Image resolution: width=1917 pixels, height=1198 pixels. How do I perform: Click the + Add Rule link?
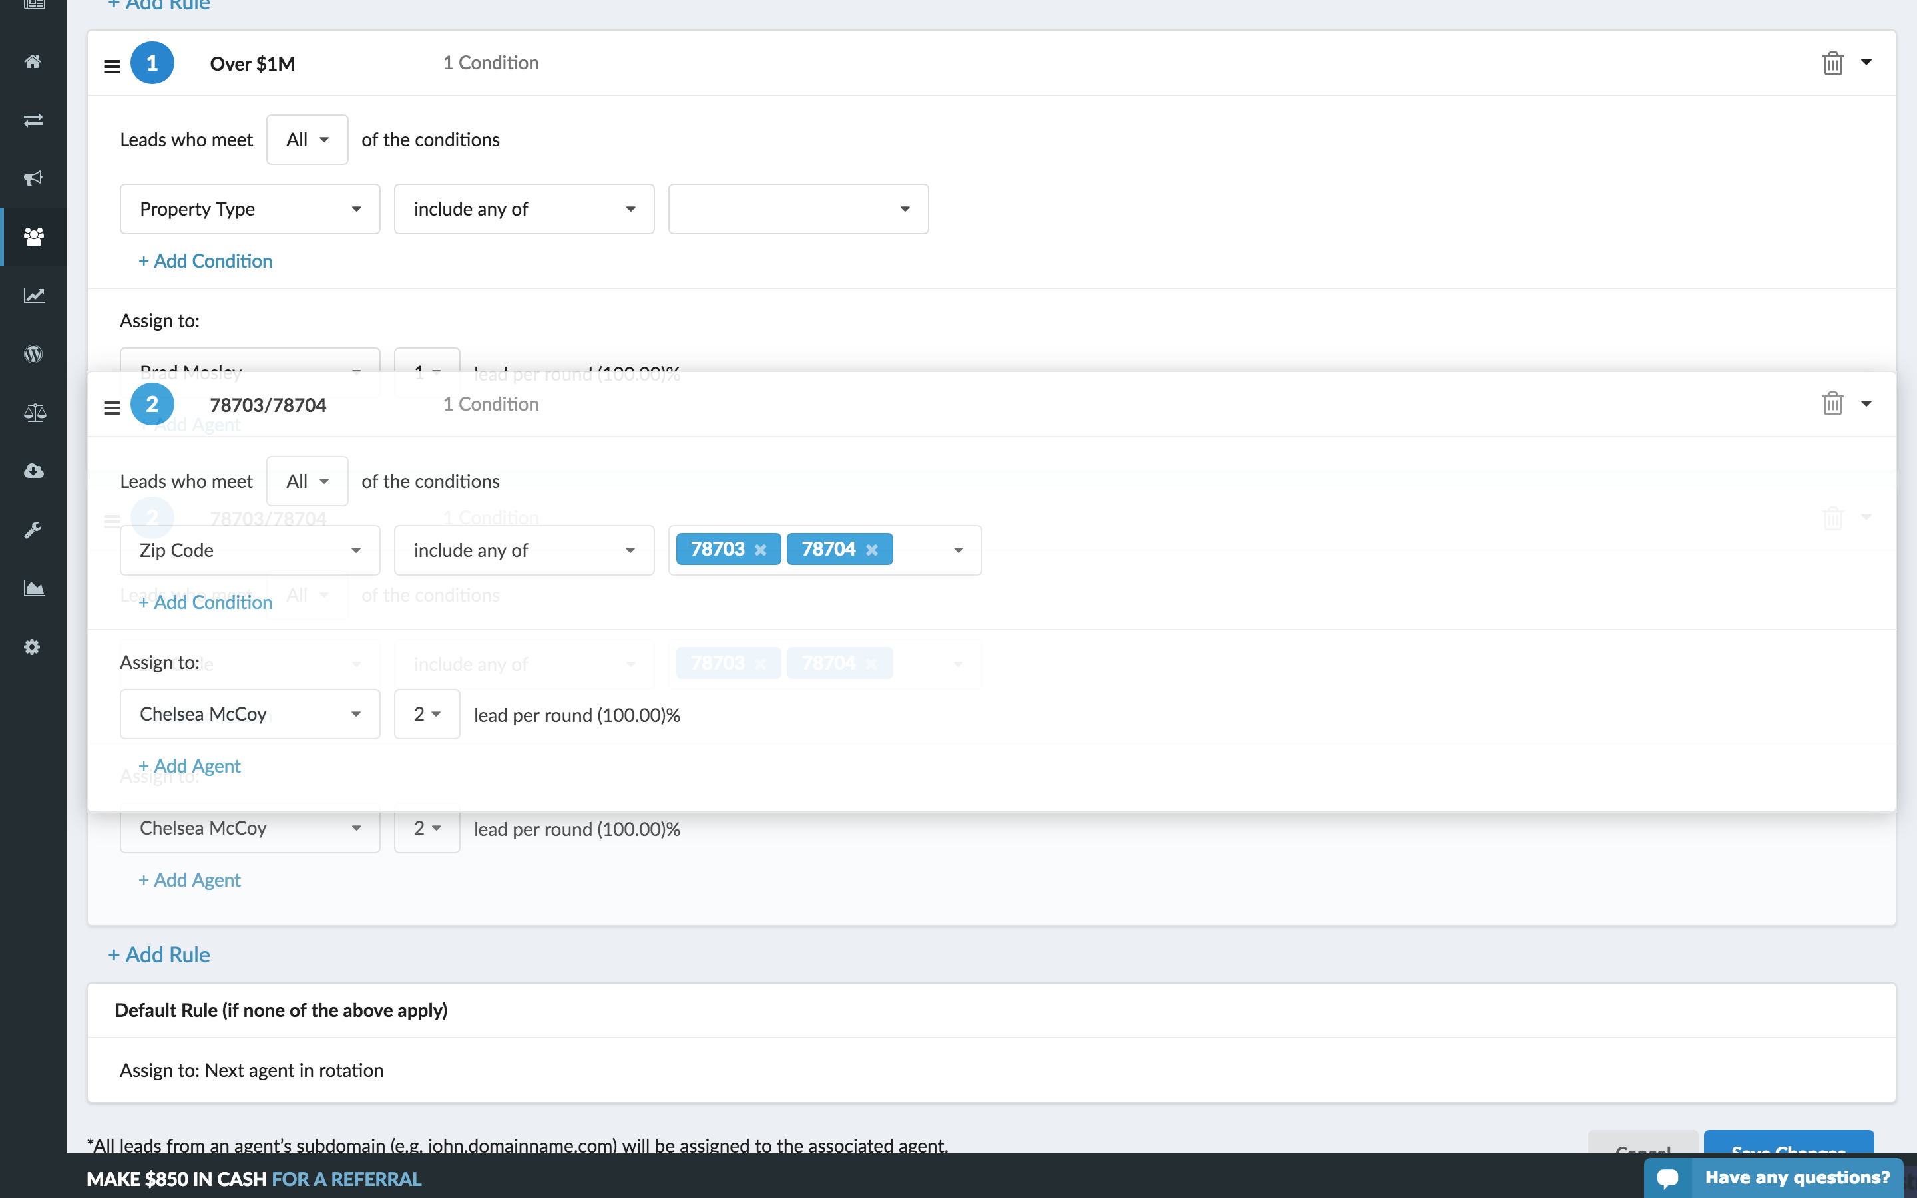click(159, 955)
